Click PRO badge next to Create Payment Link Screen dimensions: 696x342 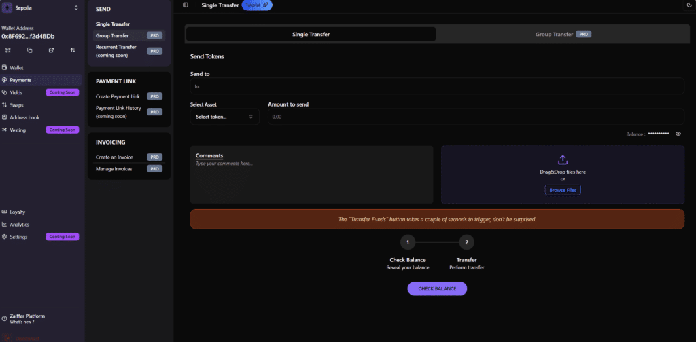pos(154,96)
